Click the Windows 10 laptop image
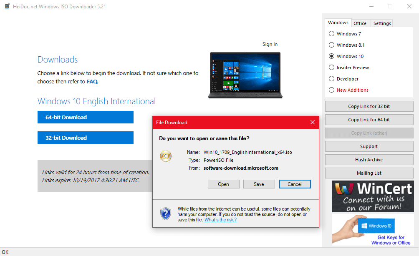419x256 pixels. click(x=245, y=75)
